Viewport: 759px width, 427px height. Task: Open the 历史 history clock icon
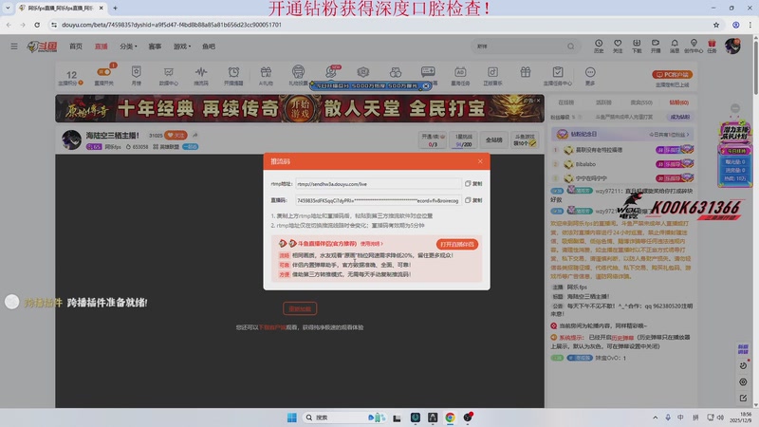tap(599, 46)
